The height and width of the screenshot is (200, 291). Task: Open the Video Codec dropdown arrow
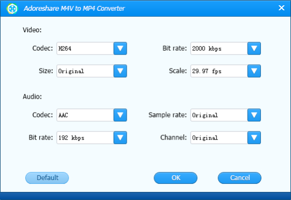point(120,49)
